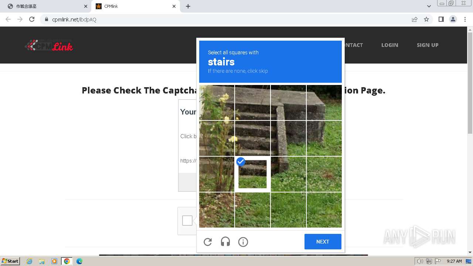Open Chrome three-dot menu

[465, 19]
